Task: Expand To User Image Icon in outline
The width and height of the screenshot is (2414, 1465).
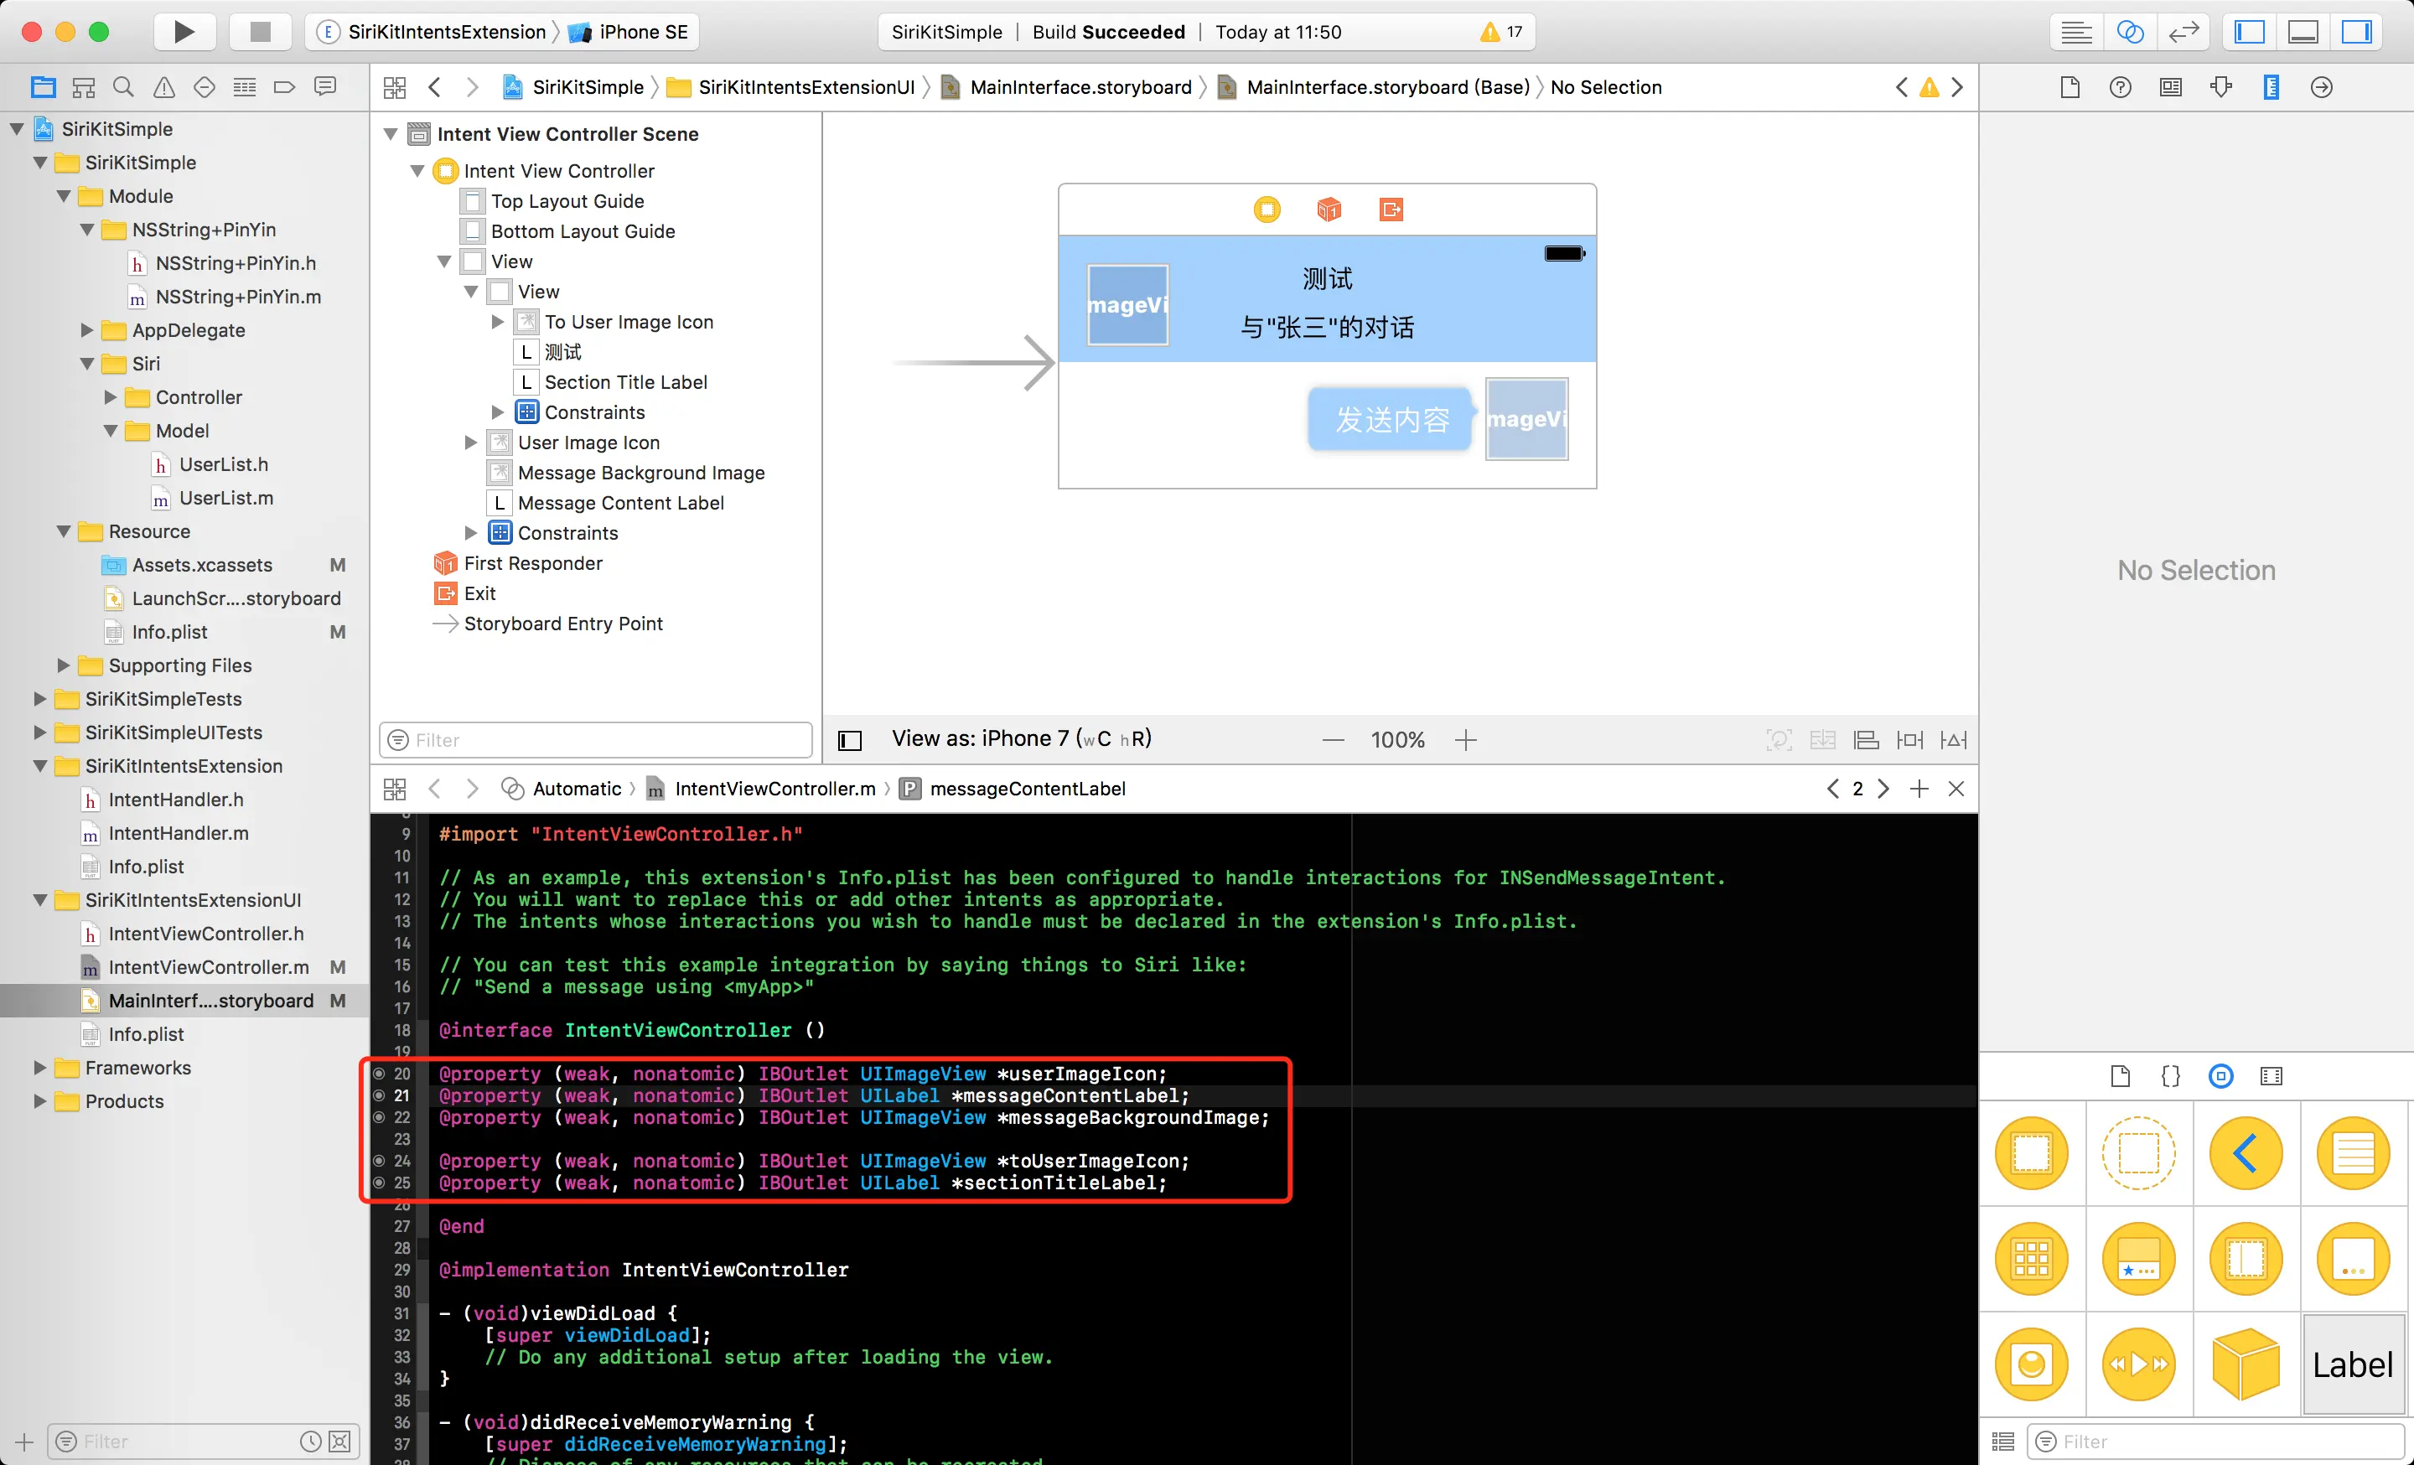Action: click(x=498, y=321)
